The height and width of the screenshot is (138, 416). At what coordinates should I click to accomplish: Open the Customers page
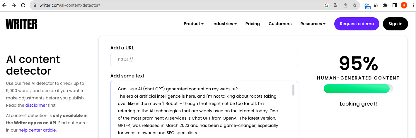pyautogui.click(x=280, y=24)
